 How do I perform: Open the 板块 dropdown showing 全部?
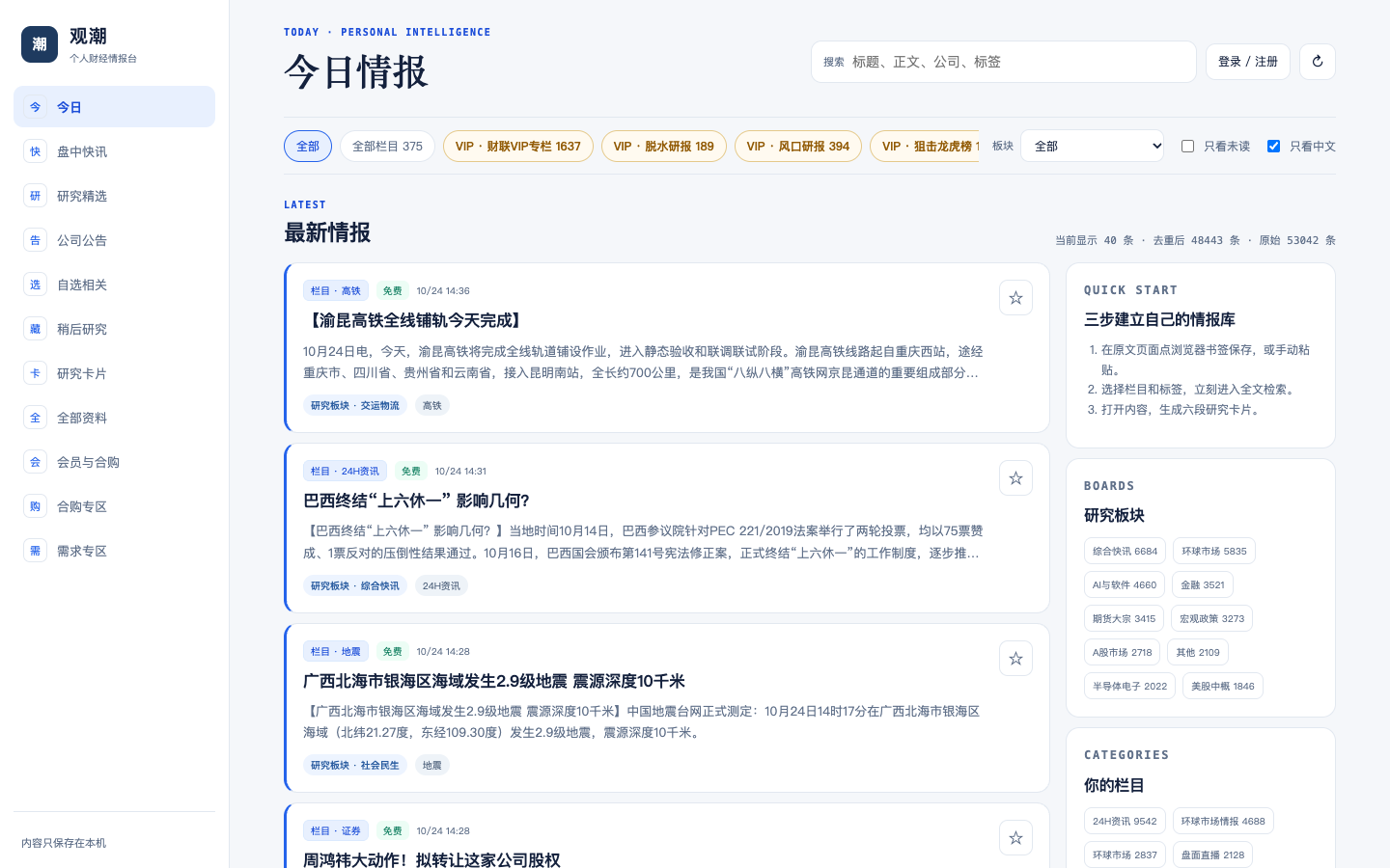pos(1092,146)
